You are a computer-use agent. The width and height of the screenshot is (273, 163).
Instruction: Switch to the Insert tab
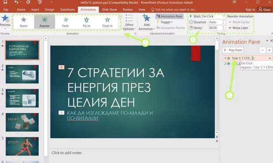(35, 10)
